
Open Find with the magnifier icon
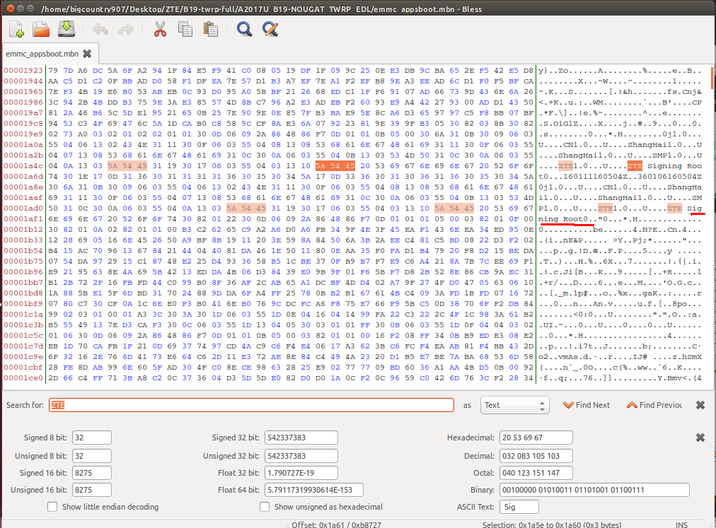point(244,29)
